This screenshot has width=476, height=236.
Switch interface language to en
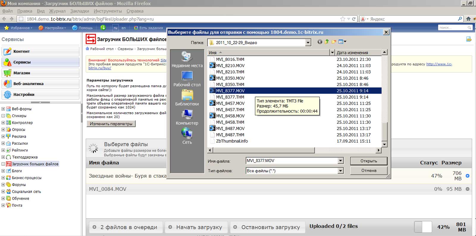(x=123, y=28)
